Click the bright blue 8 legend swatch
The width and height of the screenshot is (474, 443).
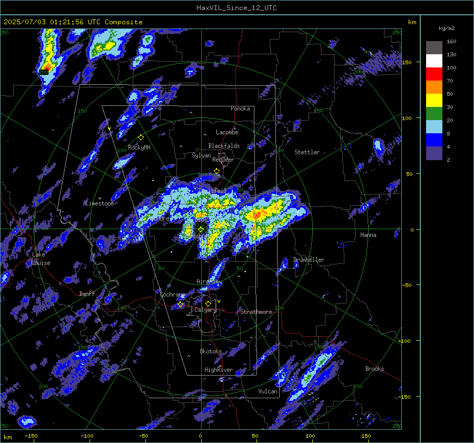[434, 140]
